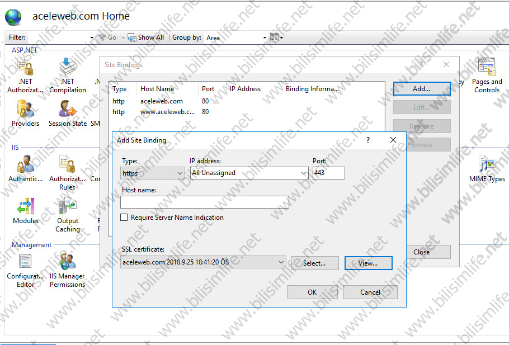The height and width of the screenshot is (345, 509).
Task: Close the Add Site Binding dialog
Action: click(x=393, y=140)
